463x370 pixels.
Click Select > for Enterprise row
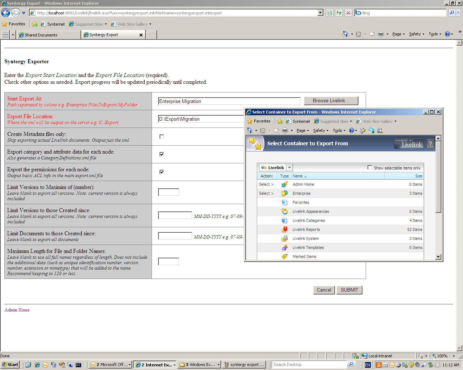[x=266, y=193]
